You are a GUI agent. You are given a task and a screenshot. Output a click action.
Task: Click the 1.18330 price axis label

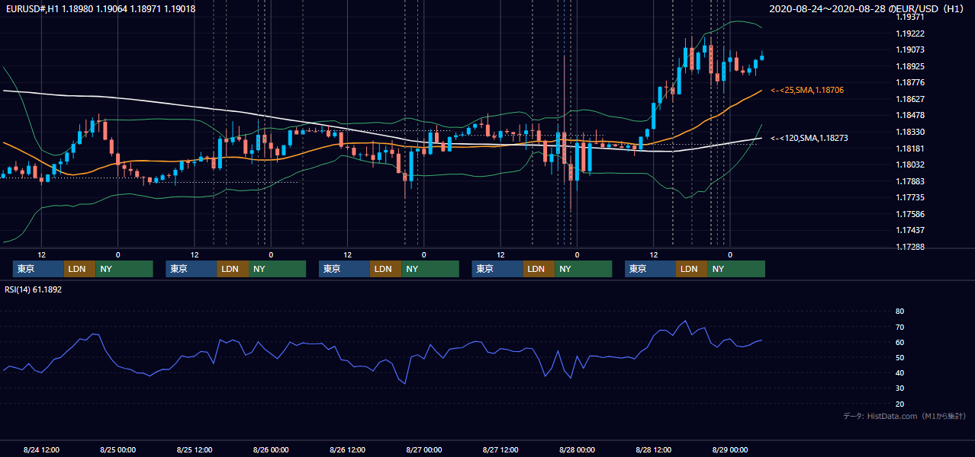911,133
